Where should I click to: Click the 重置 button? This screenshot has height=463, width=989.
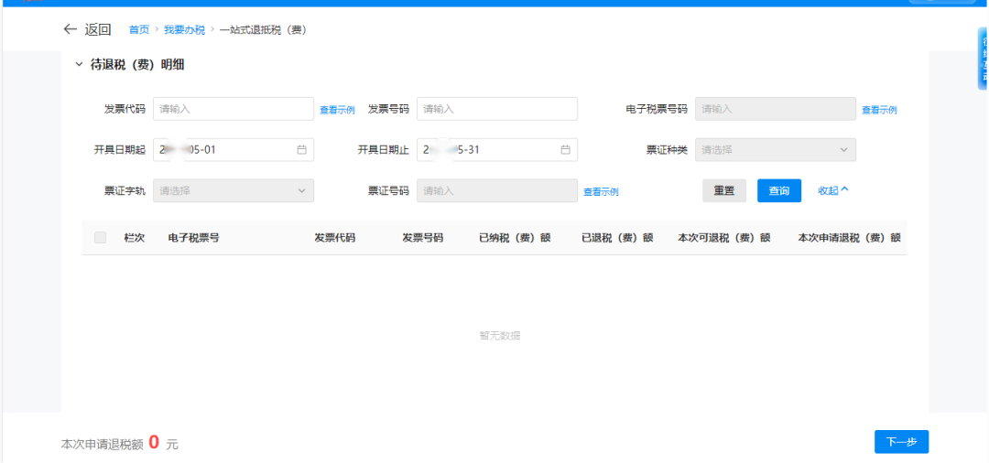point(724,190)
